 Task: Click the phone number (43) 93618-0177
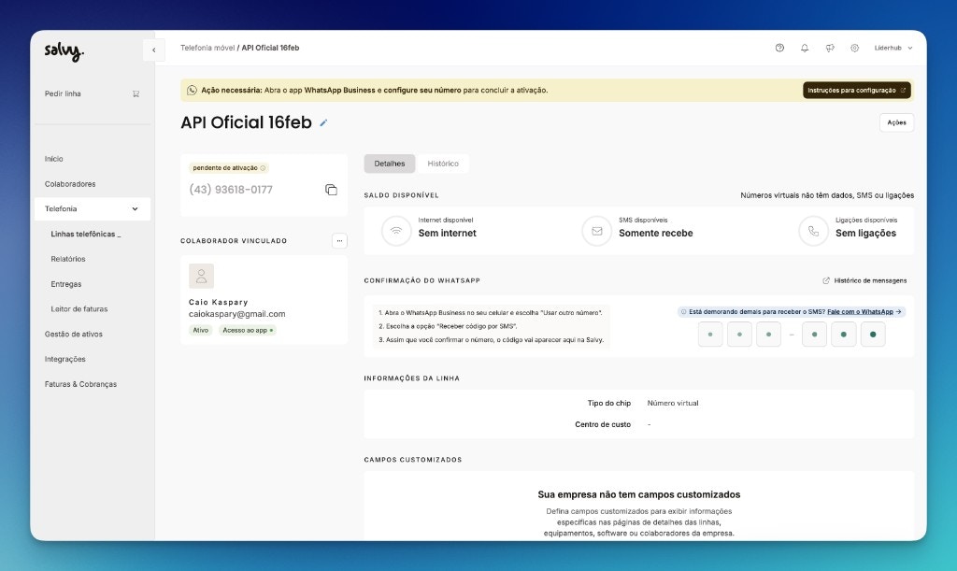231,190
